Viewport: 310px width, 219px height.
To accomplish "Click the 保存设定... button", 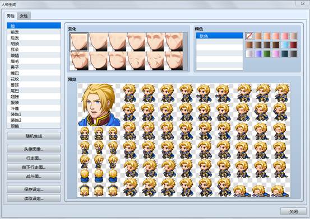I will 34,189.
